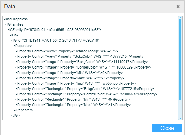This screenshot has width=185, height=135.
Task: Click the IGFamilies tag line
Action: coord(15,24)
